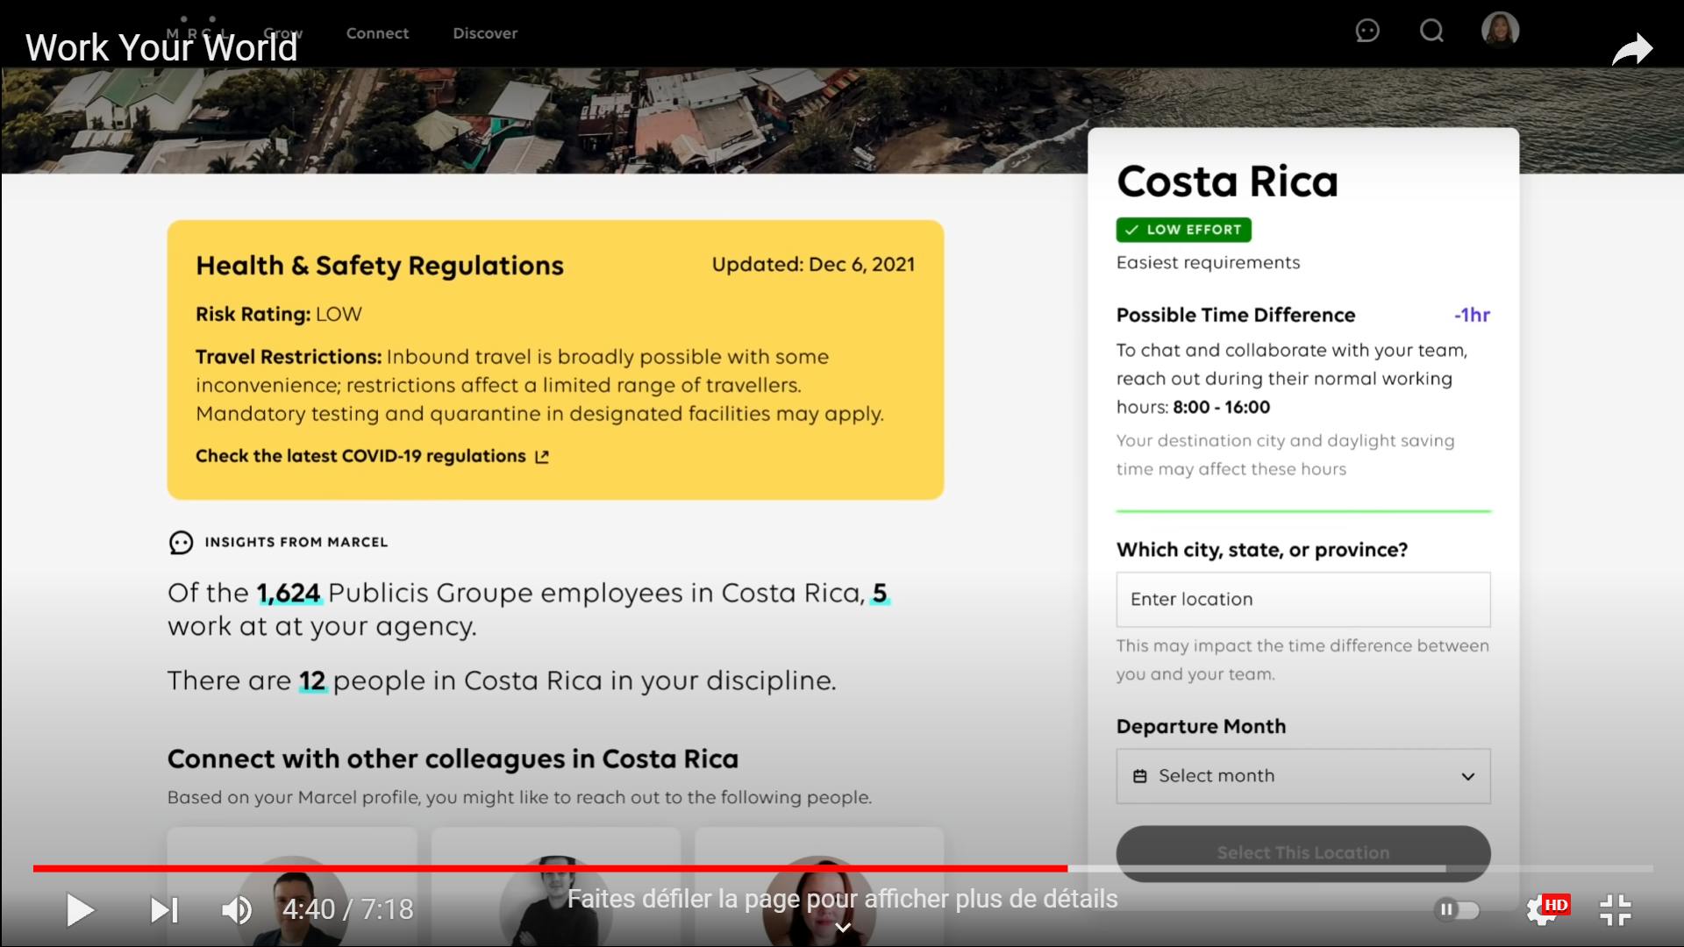
Task: Click the 5 employees at your agency number
Action: click(880, 594)
